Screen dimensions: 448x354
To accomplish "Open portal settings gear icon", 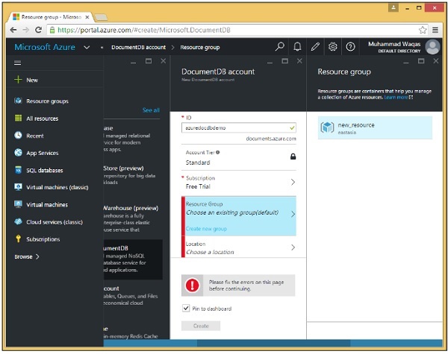I will (333, 47).
